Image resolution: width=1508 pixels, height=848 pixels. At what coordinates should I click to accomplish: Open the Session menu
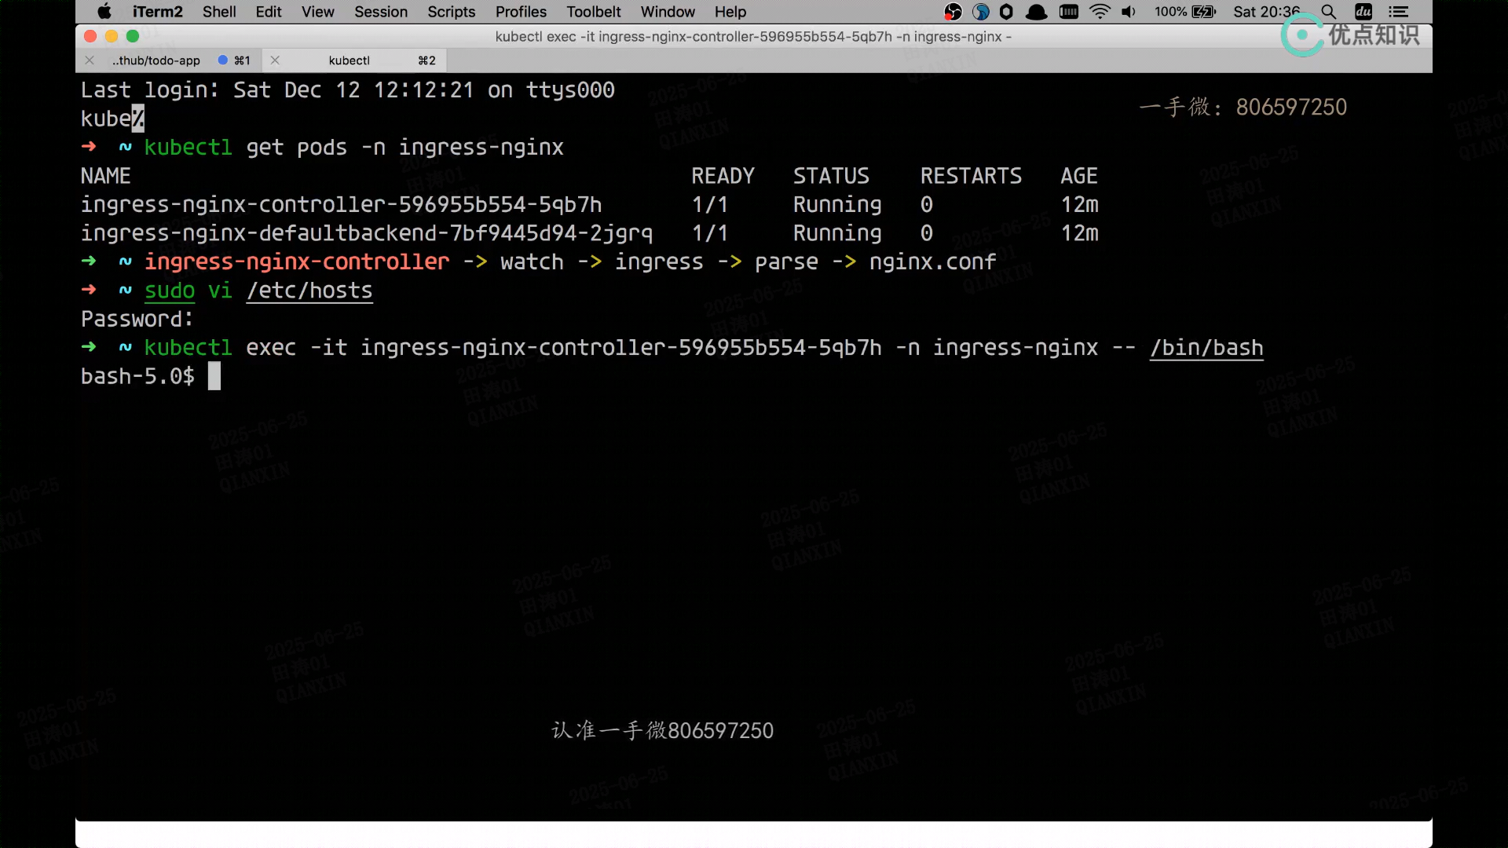pos(380,12)
